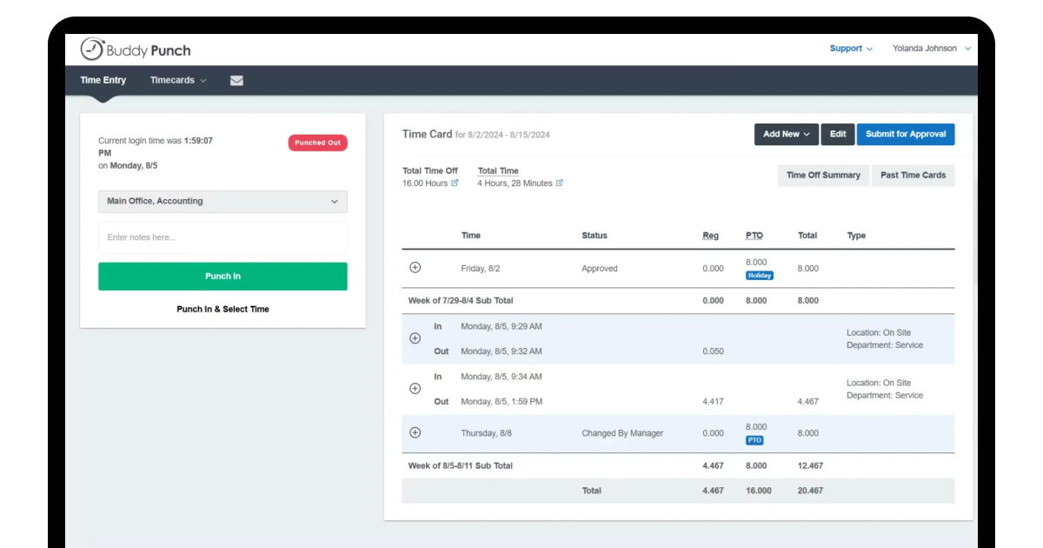
Task: Click Week of 7/29-8/4 Sub Total
Action: [x=461, y=301]
